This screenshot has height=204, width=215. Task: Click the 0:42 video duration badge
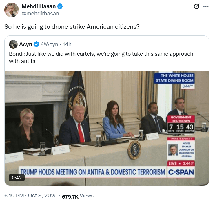17,178
